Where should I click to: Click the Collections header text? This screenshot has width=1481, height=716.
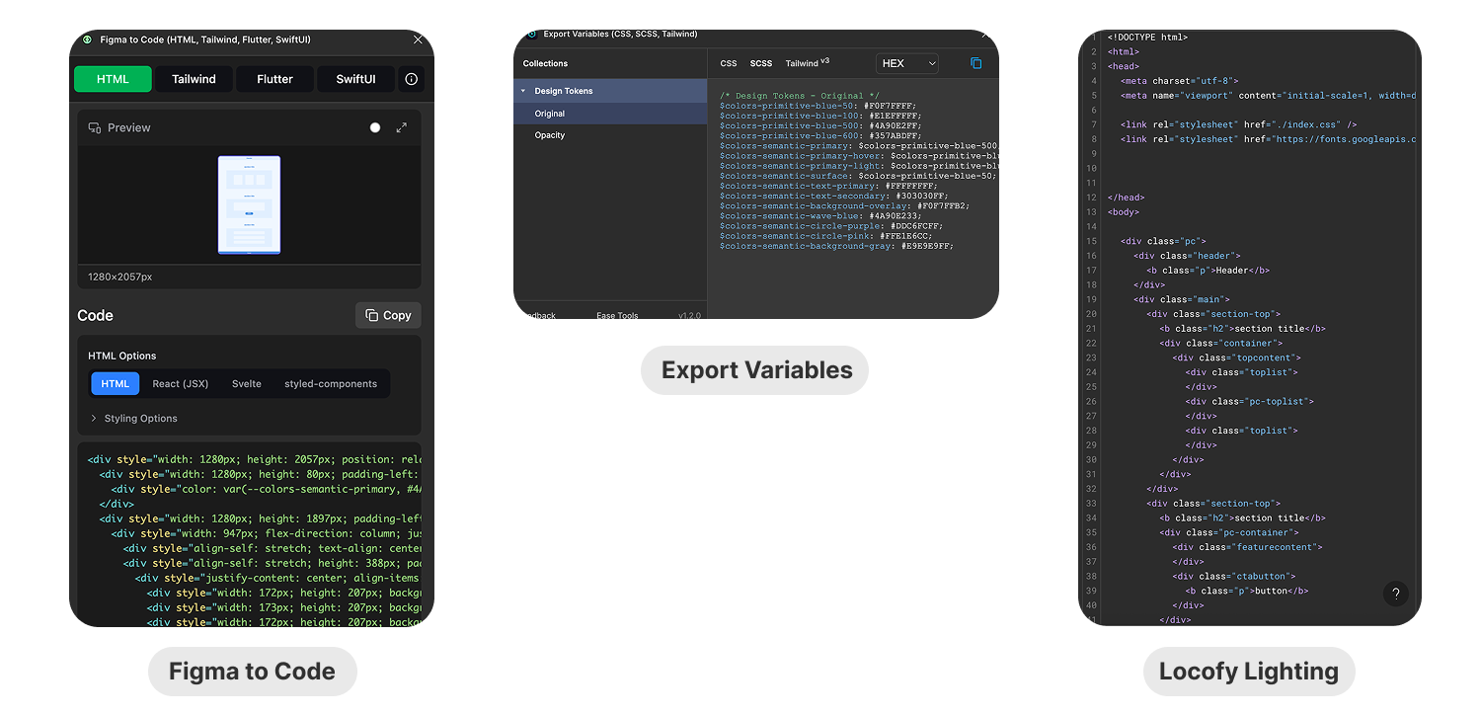(x=545, y=63)
